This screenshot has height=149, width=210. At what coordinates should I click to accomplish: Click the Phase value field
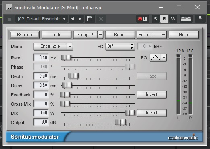[41, 67]
